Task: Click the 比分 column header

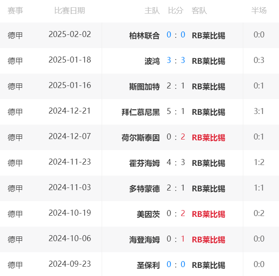Action: pos(176,11)
